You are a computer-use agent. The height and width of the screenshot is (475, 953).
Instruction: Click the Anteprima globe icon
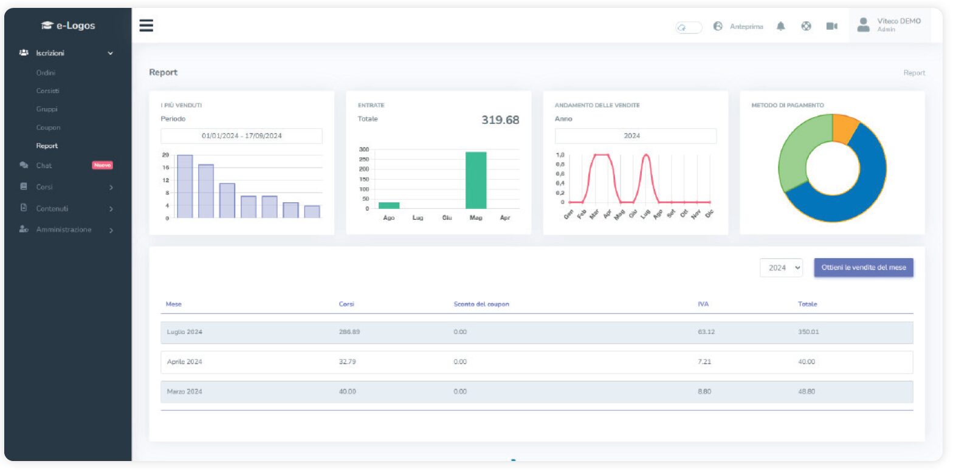click(x=718, y=26)
